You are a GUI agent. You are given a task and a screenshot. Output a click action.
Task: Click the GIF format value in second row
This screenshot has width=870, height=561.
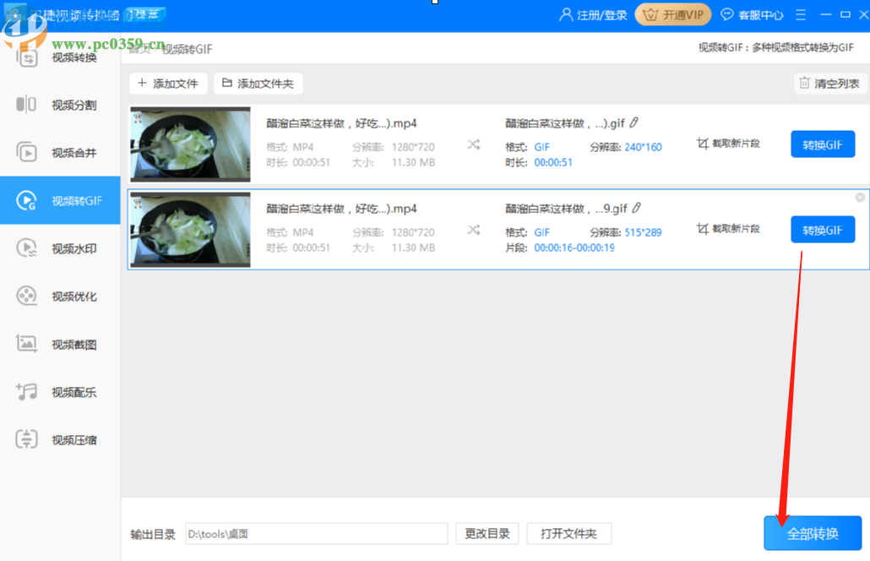click(x=541, y=232)
